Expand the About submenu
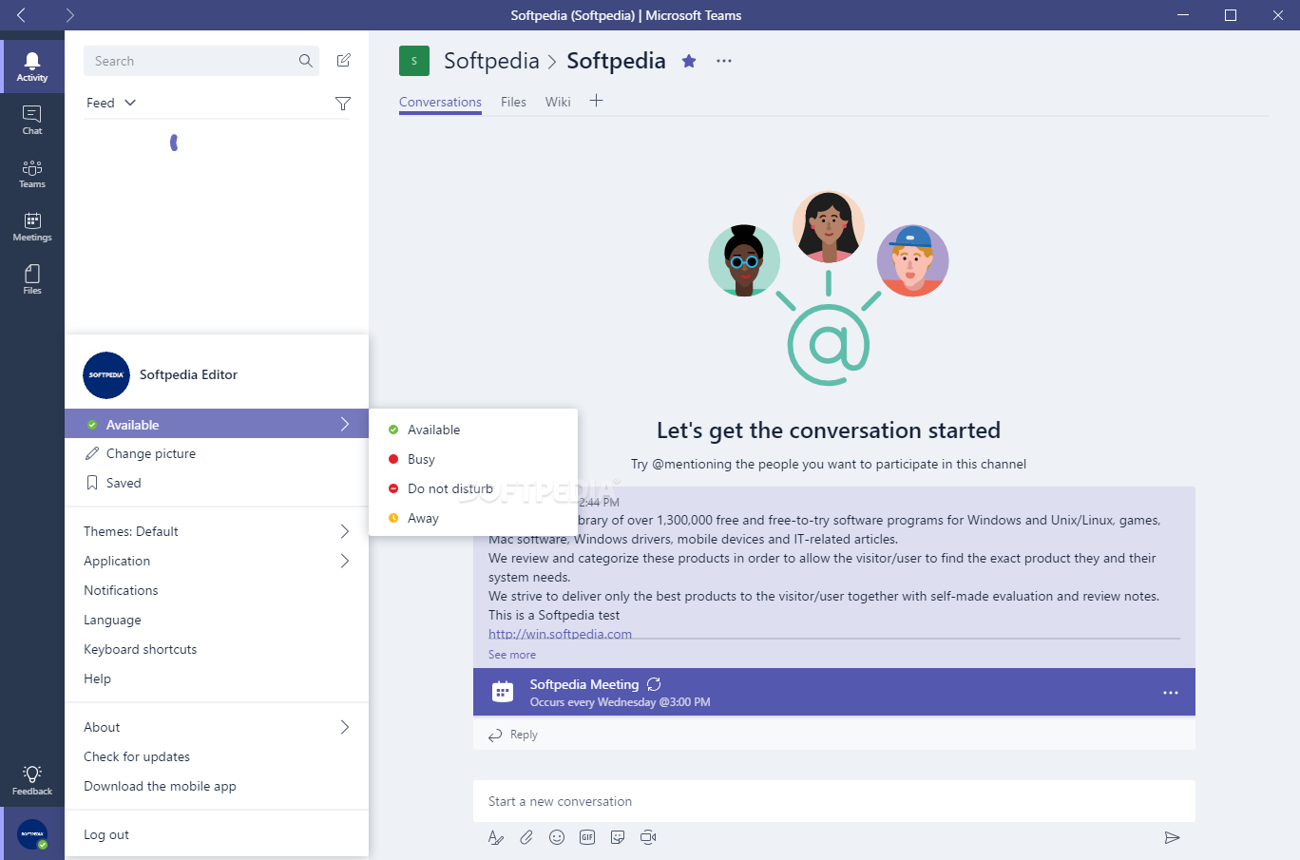The width and height of the screenshot is (1300, 860). (217, 727)
